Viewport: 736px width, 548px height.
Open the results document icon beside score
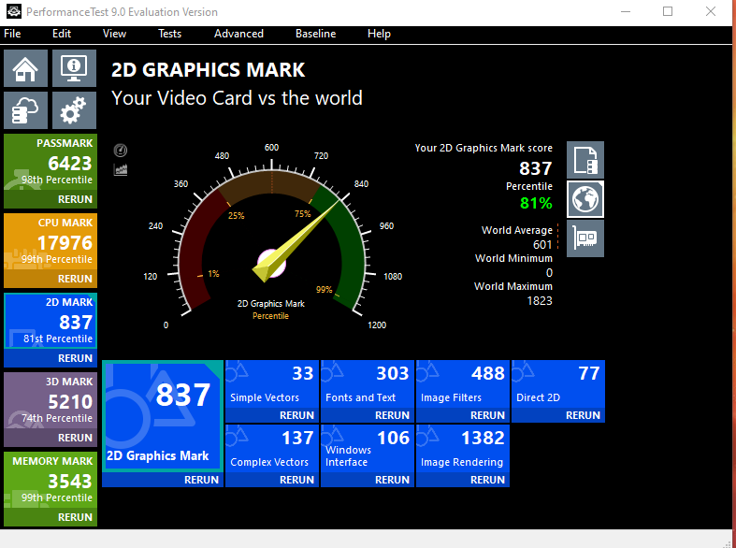585,160
